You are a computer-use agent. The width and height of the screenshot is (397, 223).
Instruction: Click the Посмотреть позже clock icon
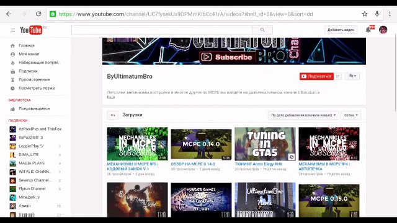pyautogui.click(x=12, y=88)
